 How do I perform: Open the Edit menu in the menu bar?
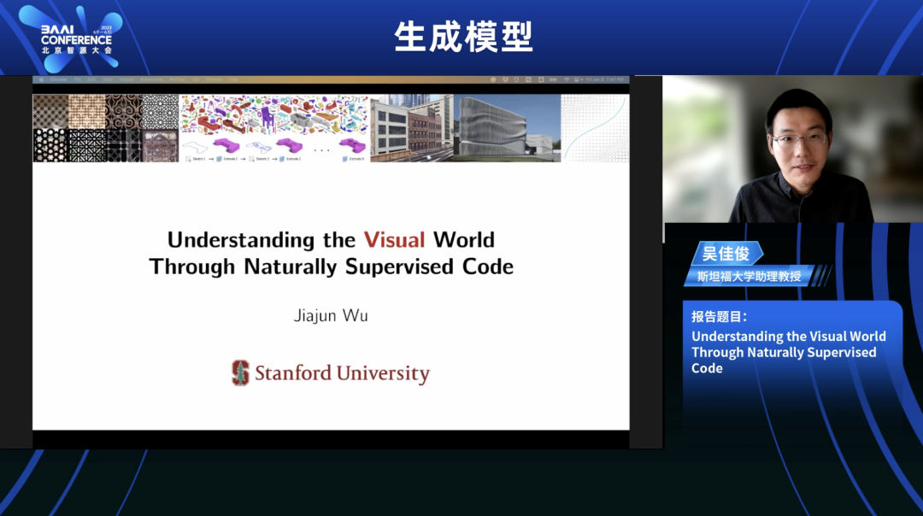tap(91, 79)
